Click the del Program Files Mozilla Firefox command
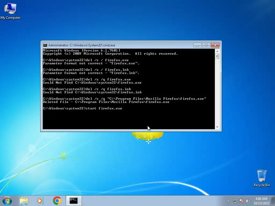Screen dimensions: 275x206 (x=125, y=99)
